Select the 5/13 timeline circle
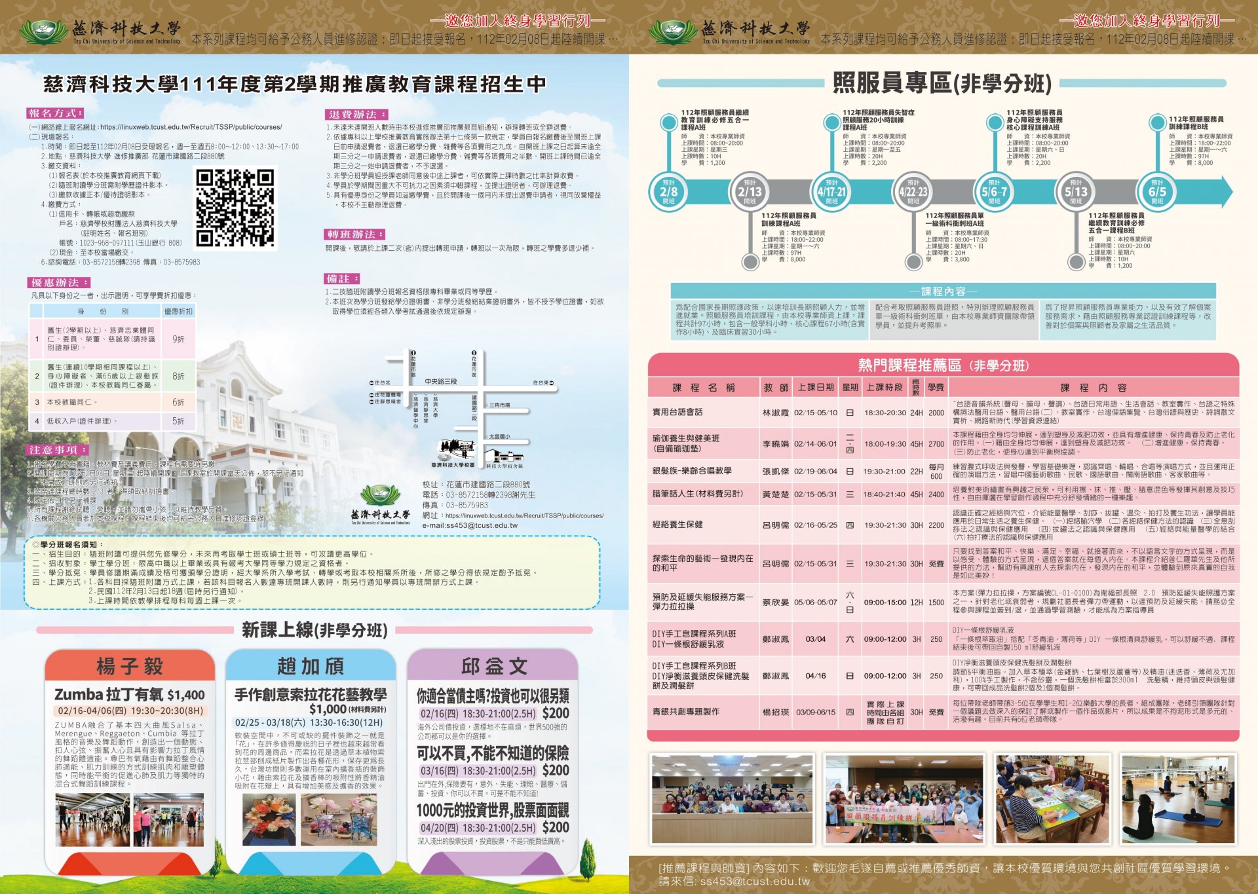 tap(1076, 192)
